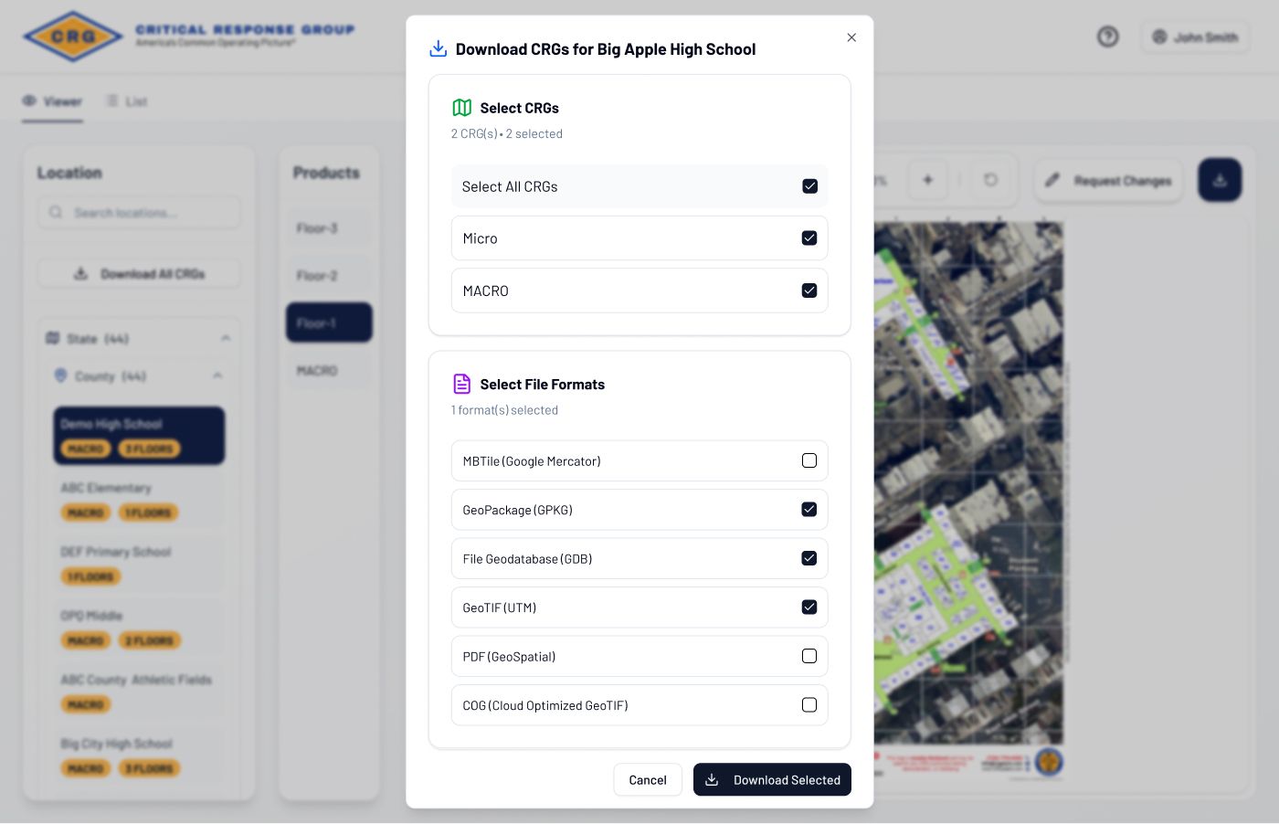
Task: Collapse the County (44) group
Action: coord(217,376)
